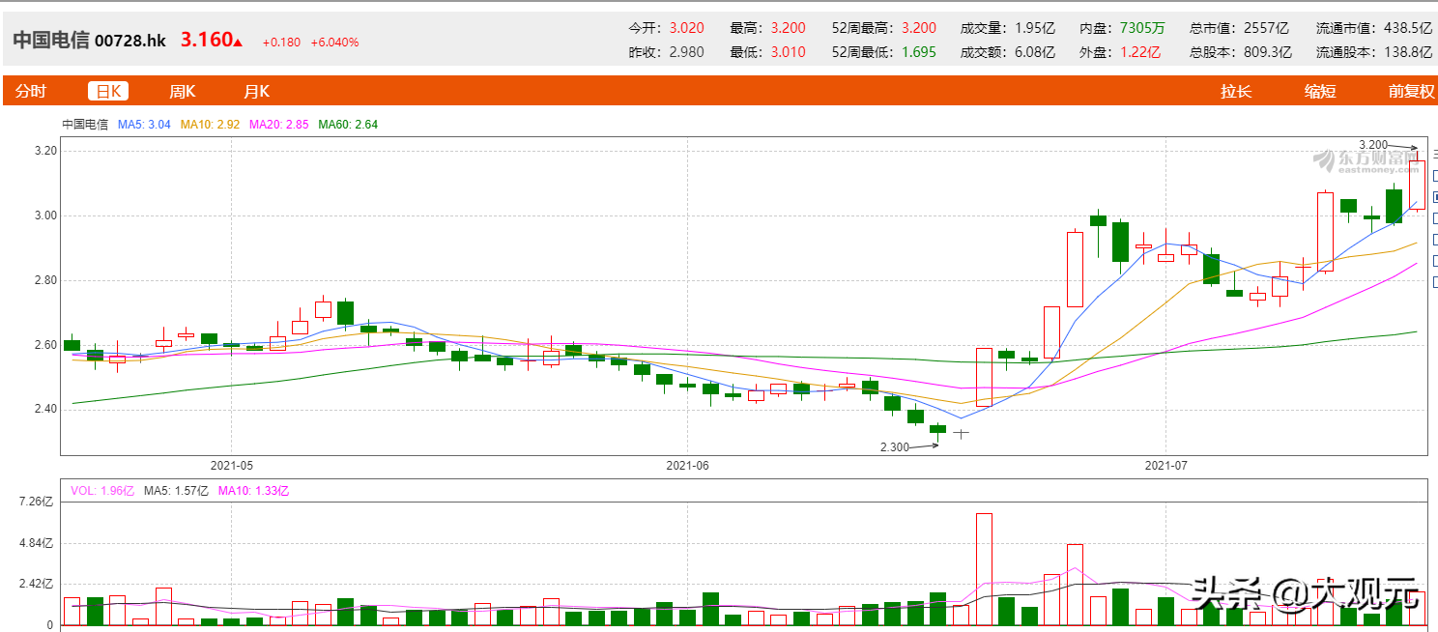Click the 52周最高 label

(863, 28)
